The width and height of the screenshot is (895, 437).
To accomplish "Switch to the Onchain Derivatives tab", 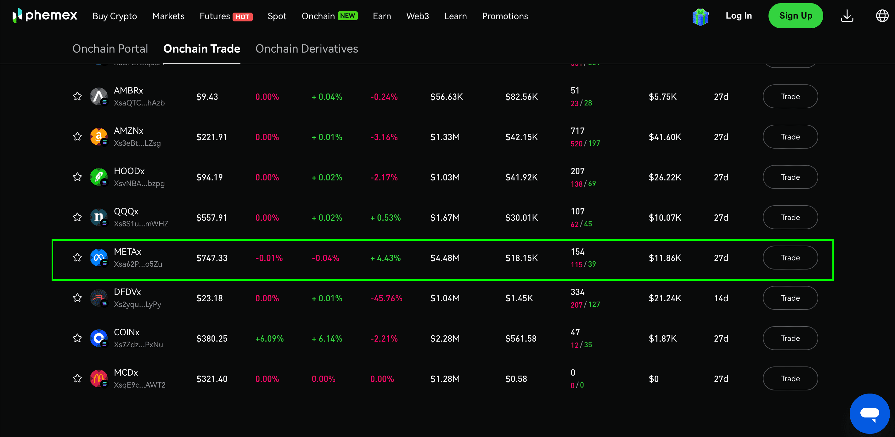I will [307, 49].
